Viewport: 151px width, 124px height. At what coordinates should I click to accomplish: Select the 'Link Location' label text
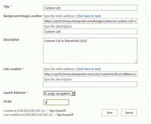[12, 69]
